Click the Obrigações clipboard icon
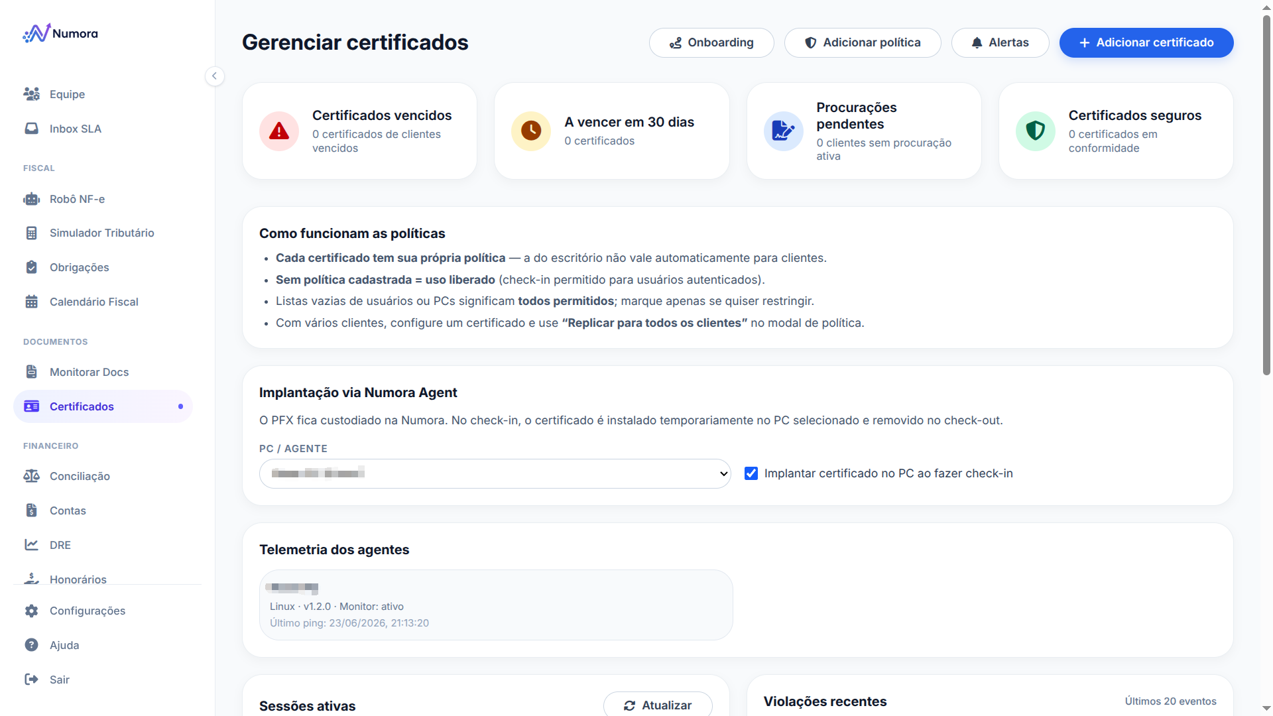1273x716 pixels. click(31, 267)
